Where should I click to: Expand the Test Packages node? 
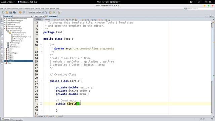click(x=6, y=43)
